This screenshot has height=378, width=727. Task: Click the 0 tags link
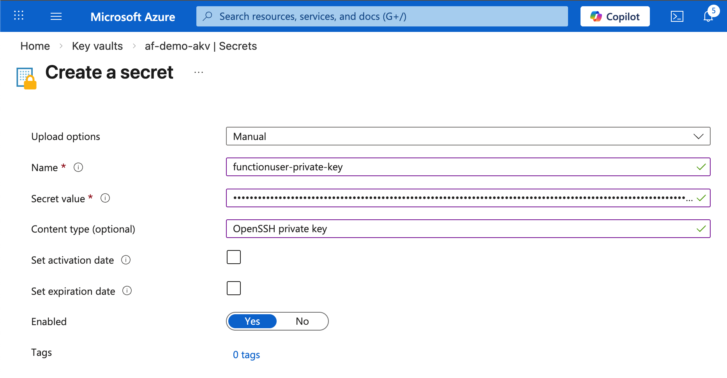click(246, 355)
